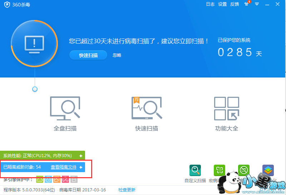286x195 pixels.
Task: Open the 日志 log menu
Action: click(x=210, y=4)
